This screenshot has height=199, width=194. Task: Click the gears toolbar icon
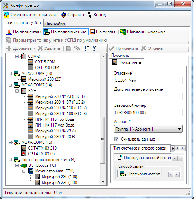[77, 48]
